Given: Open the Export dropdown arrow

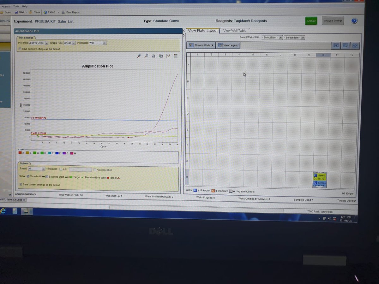Looking at the screenshot, I should [x=58, y=12].
